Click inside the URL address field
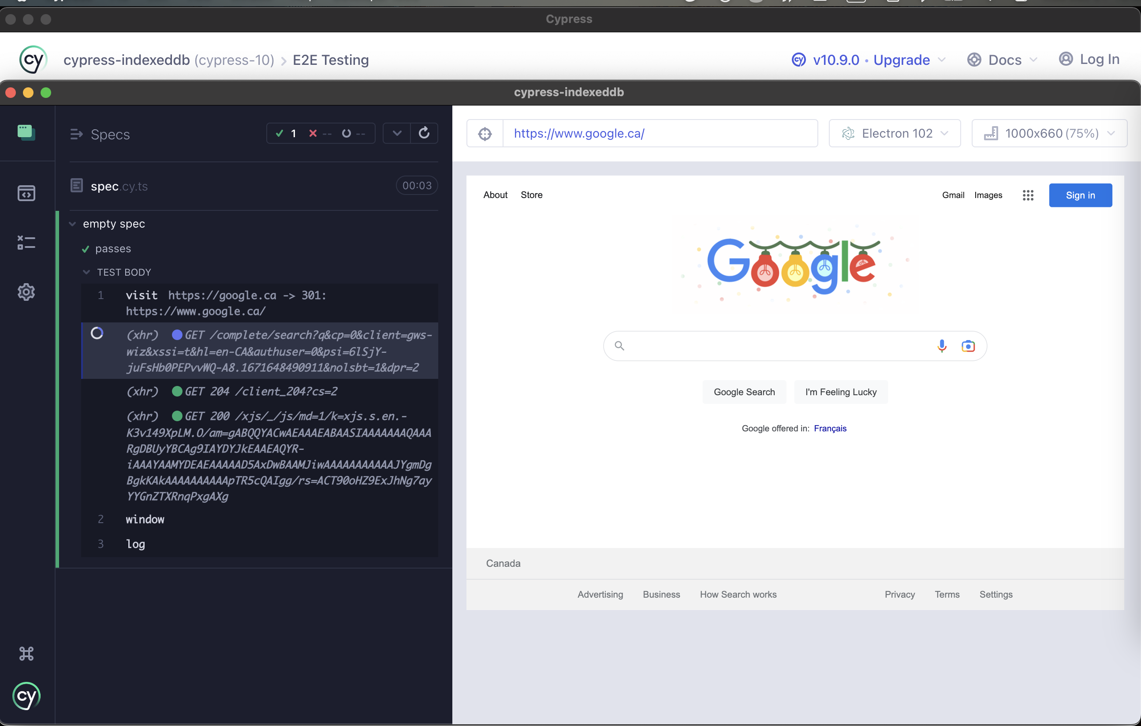 pyautogui.click(x=660, y=133)
